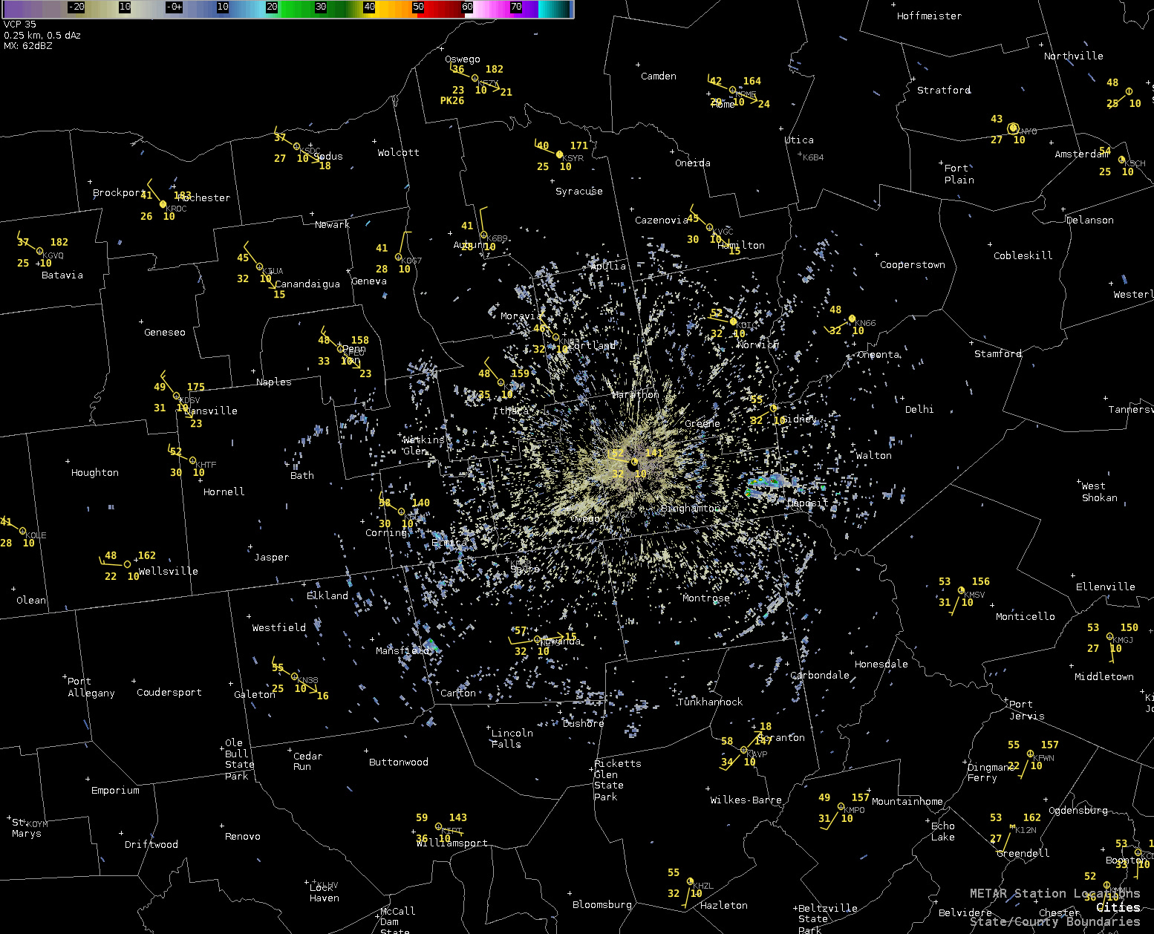Click the "VCP 35" radar mode text

click(x=19, y=25)
